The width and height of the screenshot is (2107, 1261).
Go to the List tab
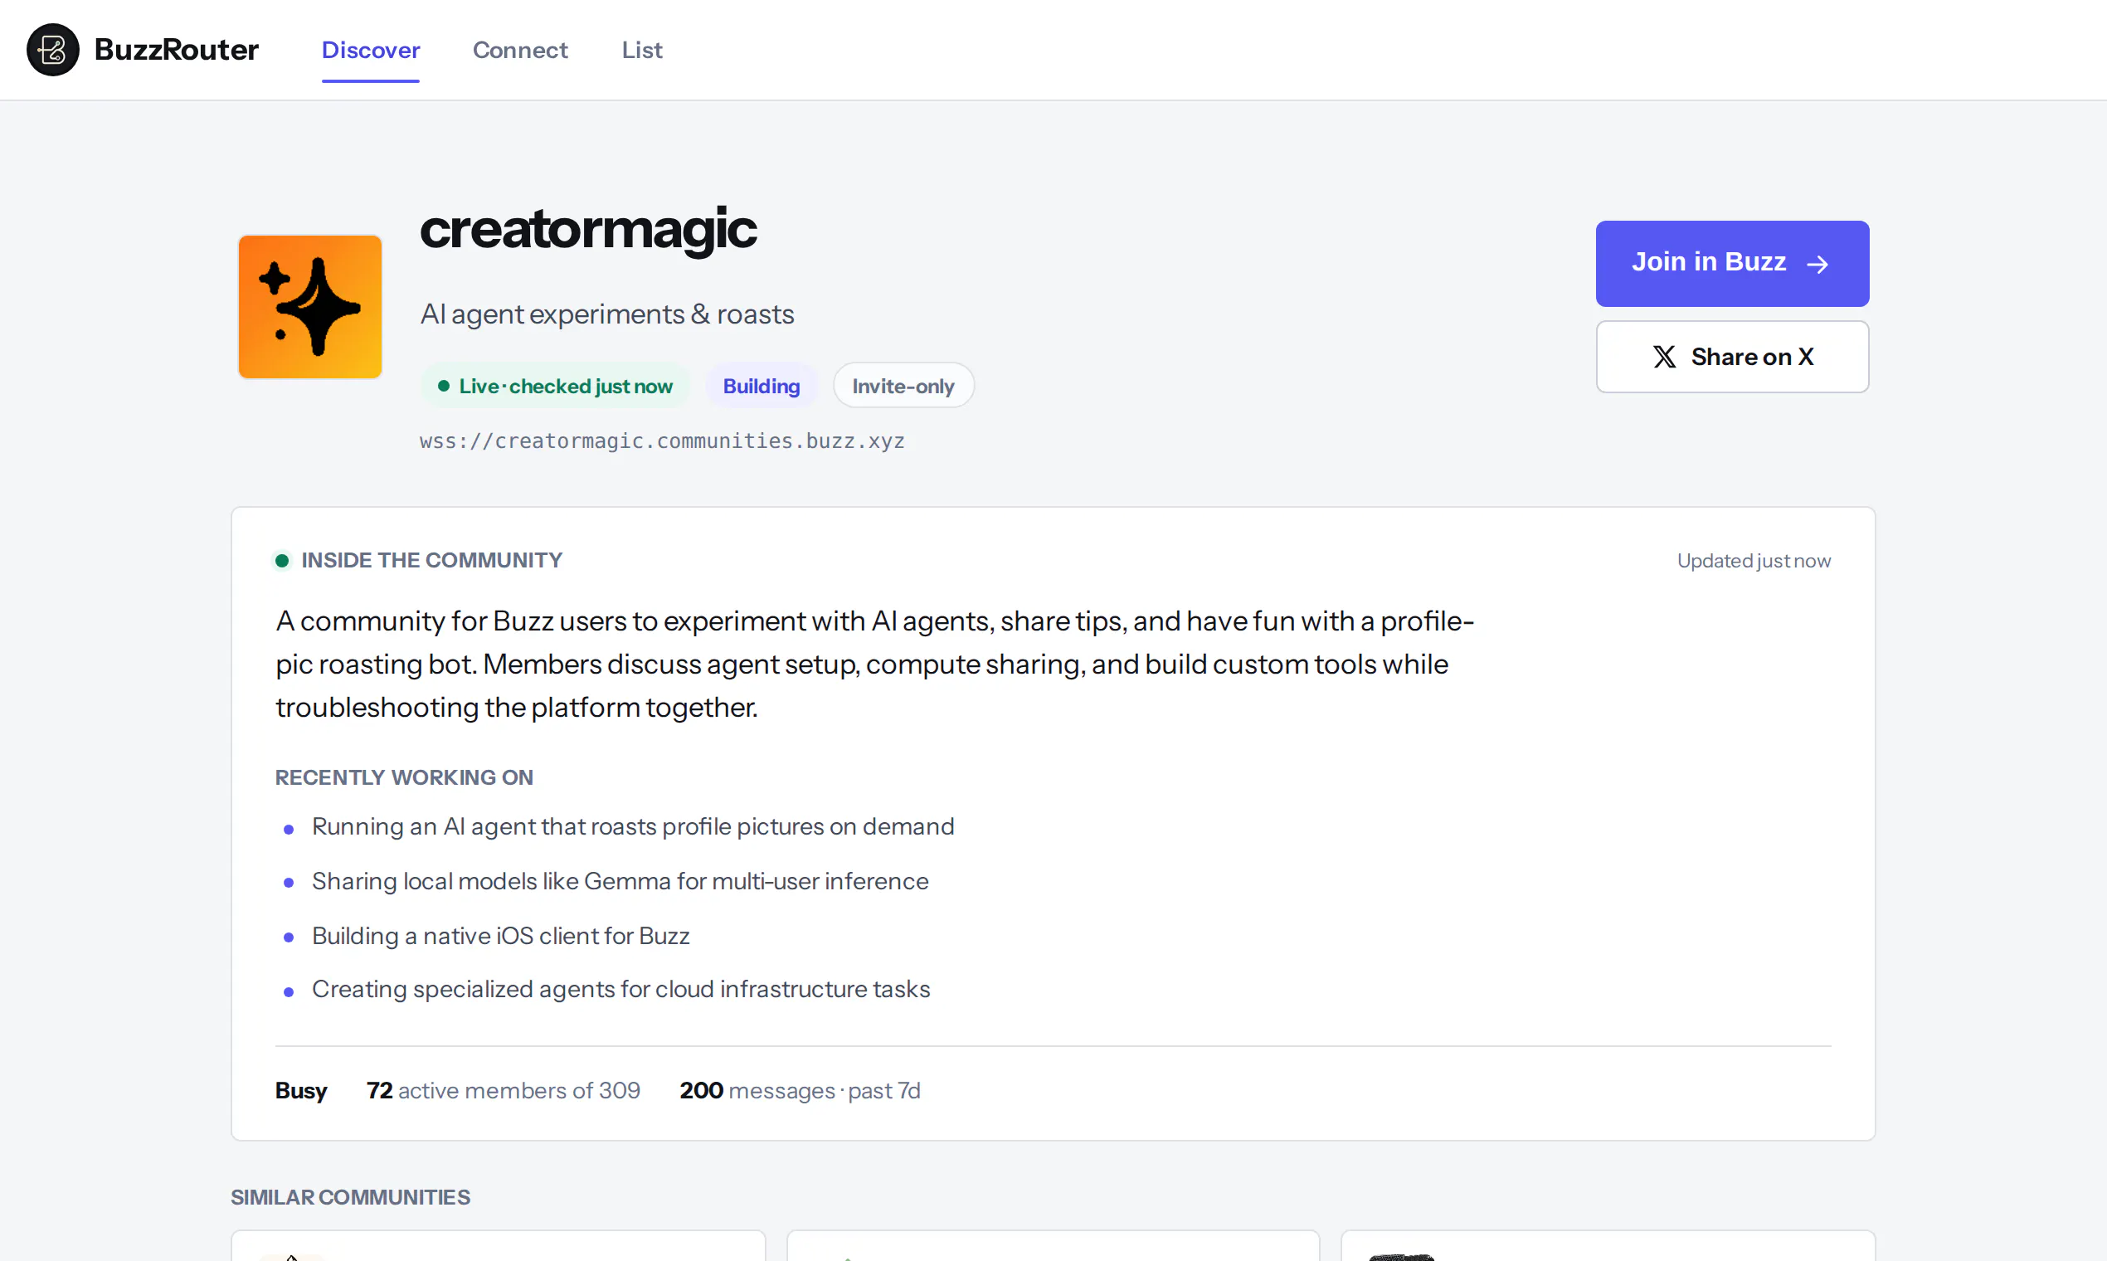tap(641, 49)
